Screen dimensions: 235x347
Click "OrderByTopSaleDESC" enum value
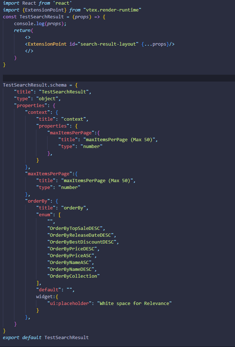click(75, 228)
